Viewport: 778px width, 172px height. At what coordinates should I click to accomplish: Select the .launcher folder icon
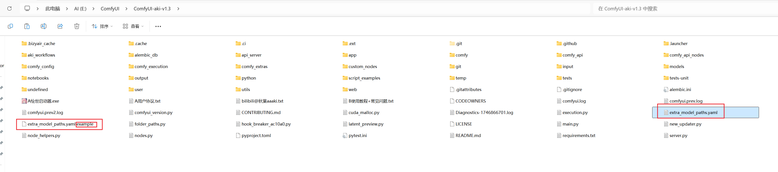[666, 43]
